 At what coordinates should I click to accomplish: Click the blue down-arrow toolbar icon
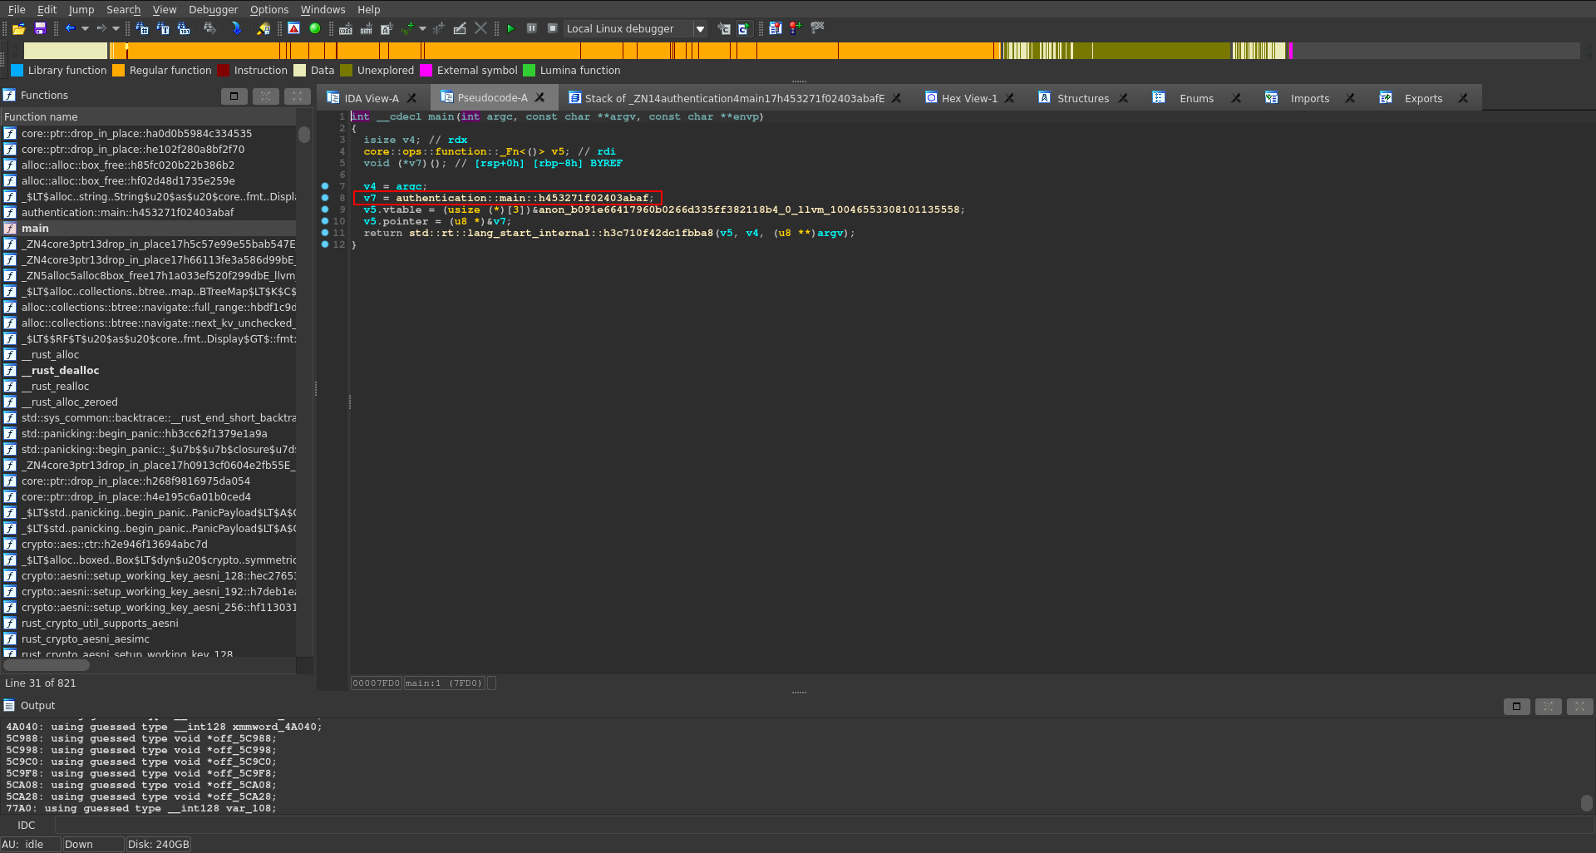click(x=237, y=29)
